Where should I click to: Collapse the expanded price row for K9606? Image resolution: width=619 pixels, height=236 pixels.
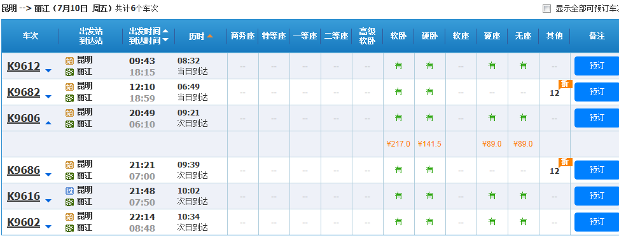click(48, 122)
